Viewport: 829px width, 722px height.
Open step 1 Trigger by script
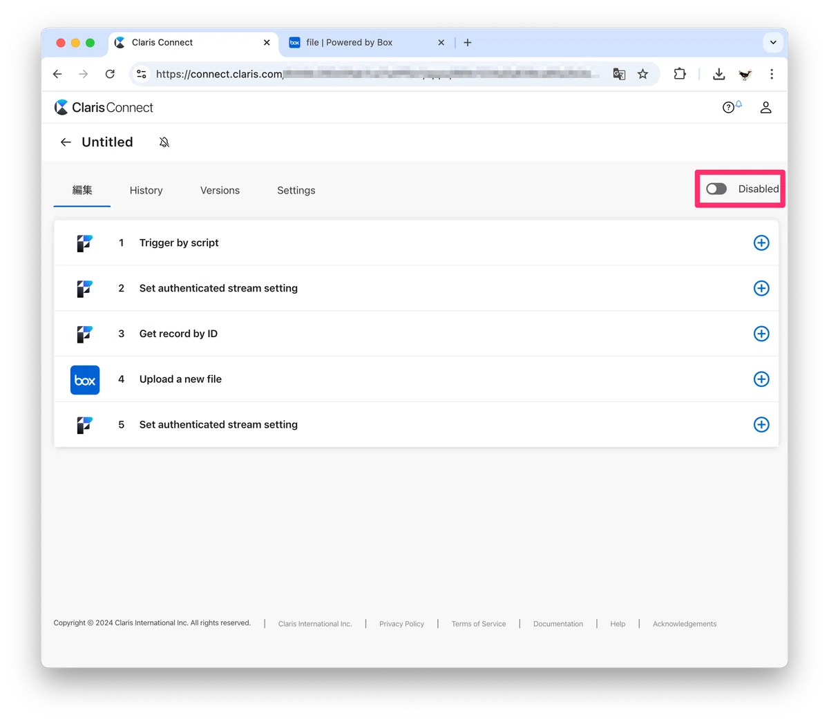point(416,243)
